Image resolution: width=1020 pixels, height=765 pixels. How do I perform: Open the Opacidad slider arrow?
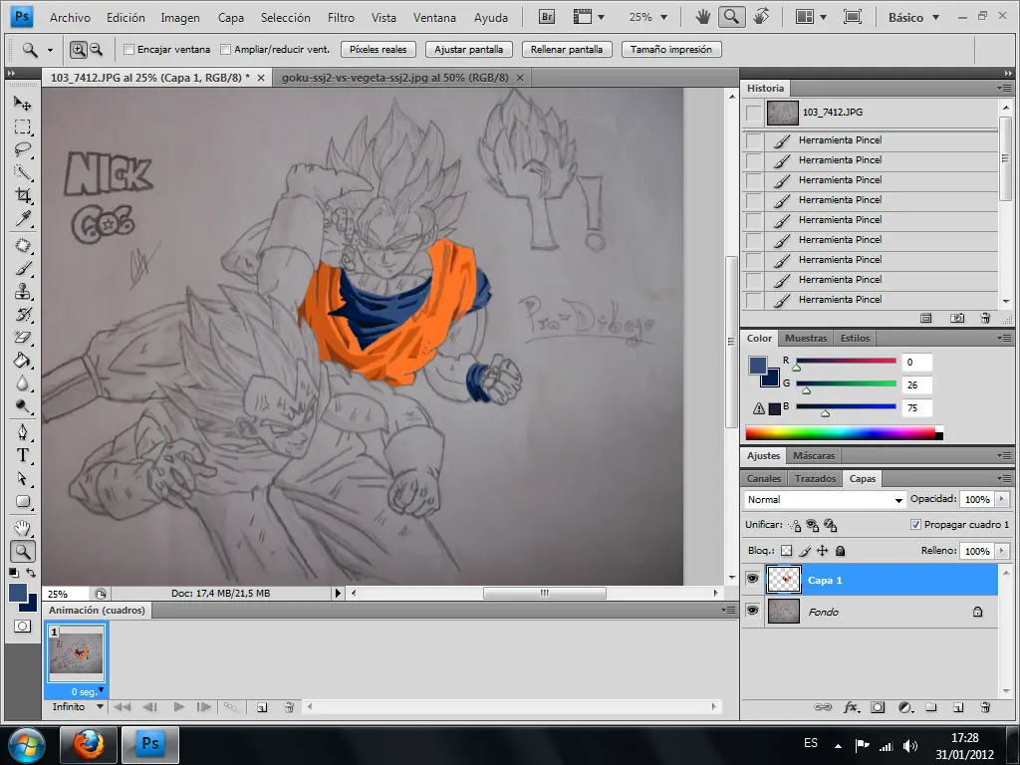click(1002, 499)
